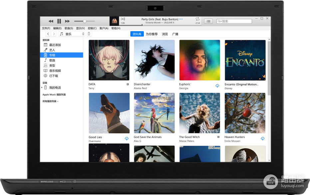Click explicit badge next to DATA
The image size is (310, 195).
point(128,84)
